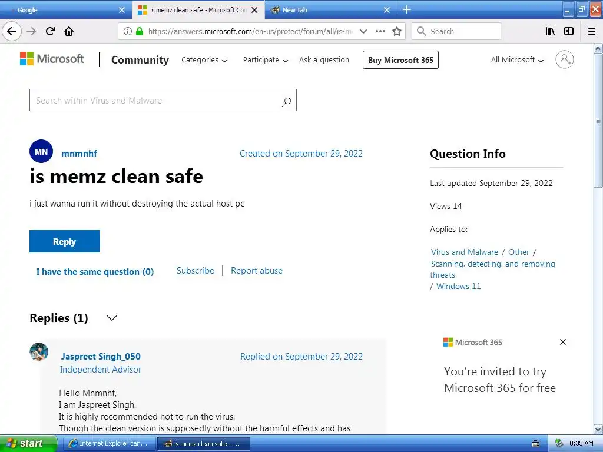Click the Last updated September 29, 2022 text
603x452 pixels.
click(491, 183)
